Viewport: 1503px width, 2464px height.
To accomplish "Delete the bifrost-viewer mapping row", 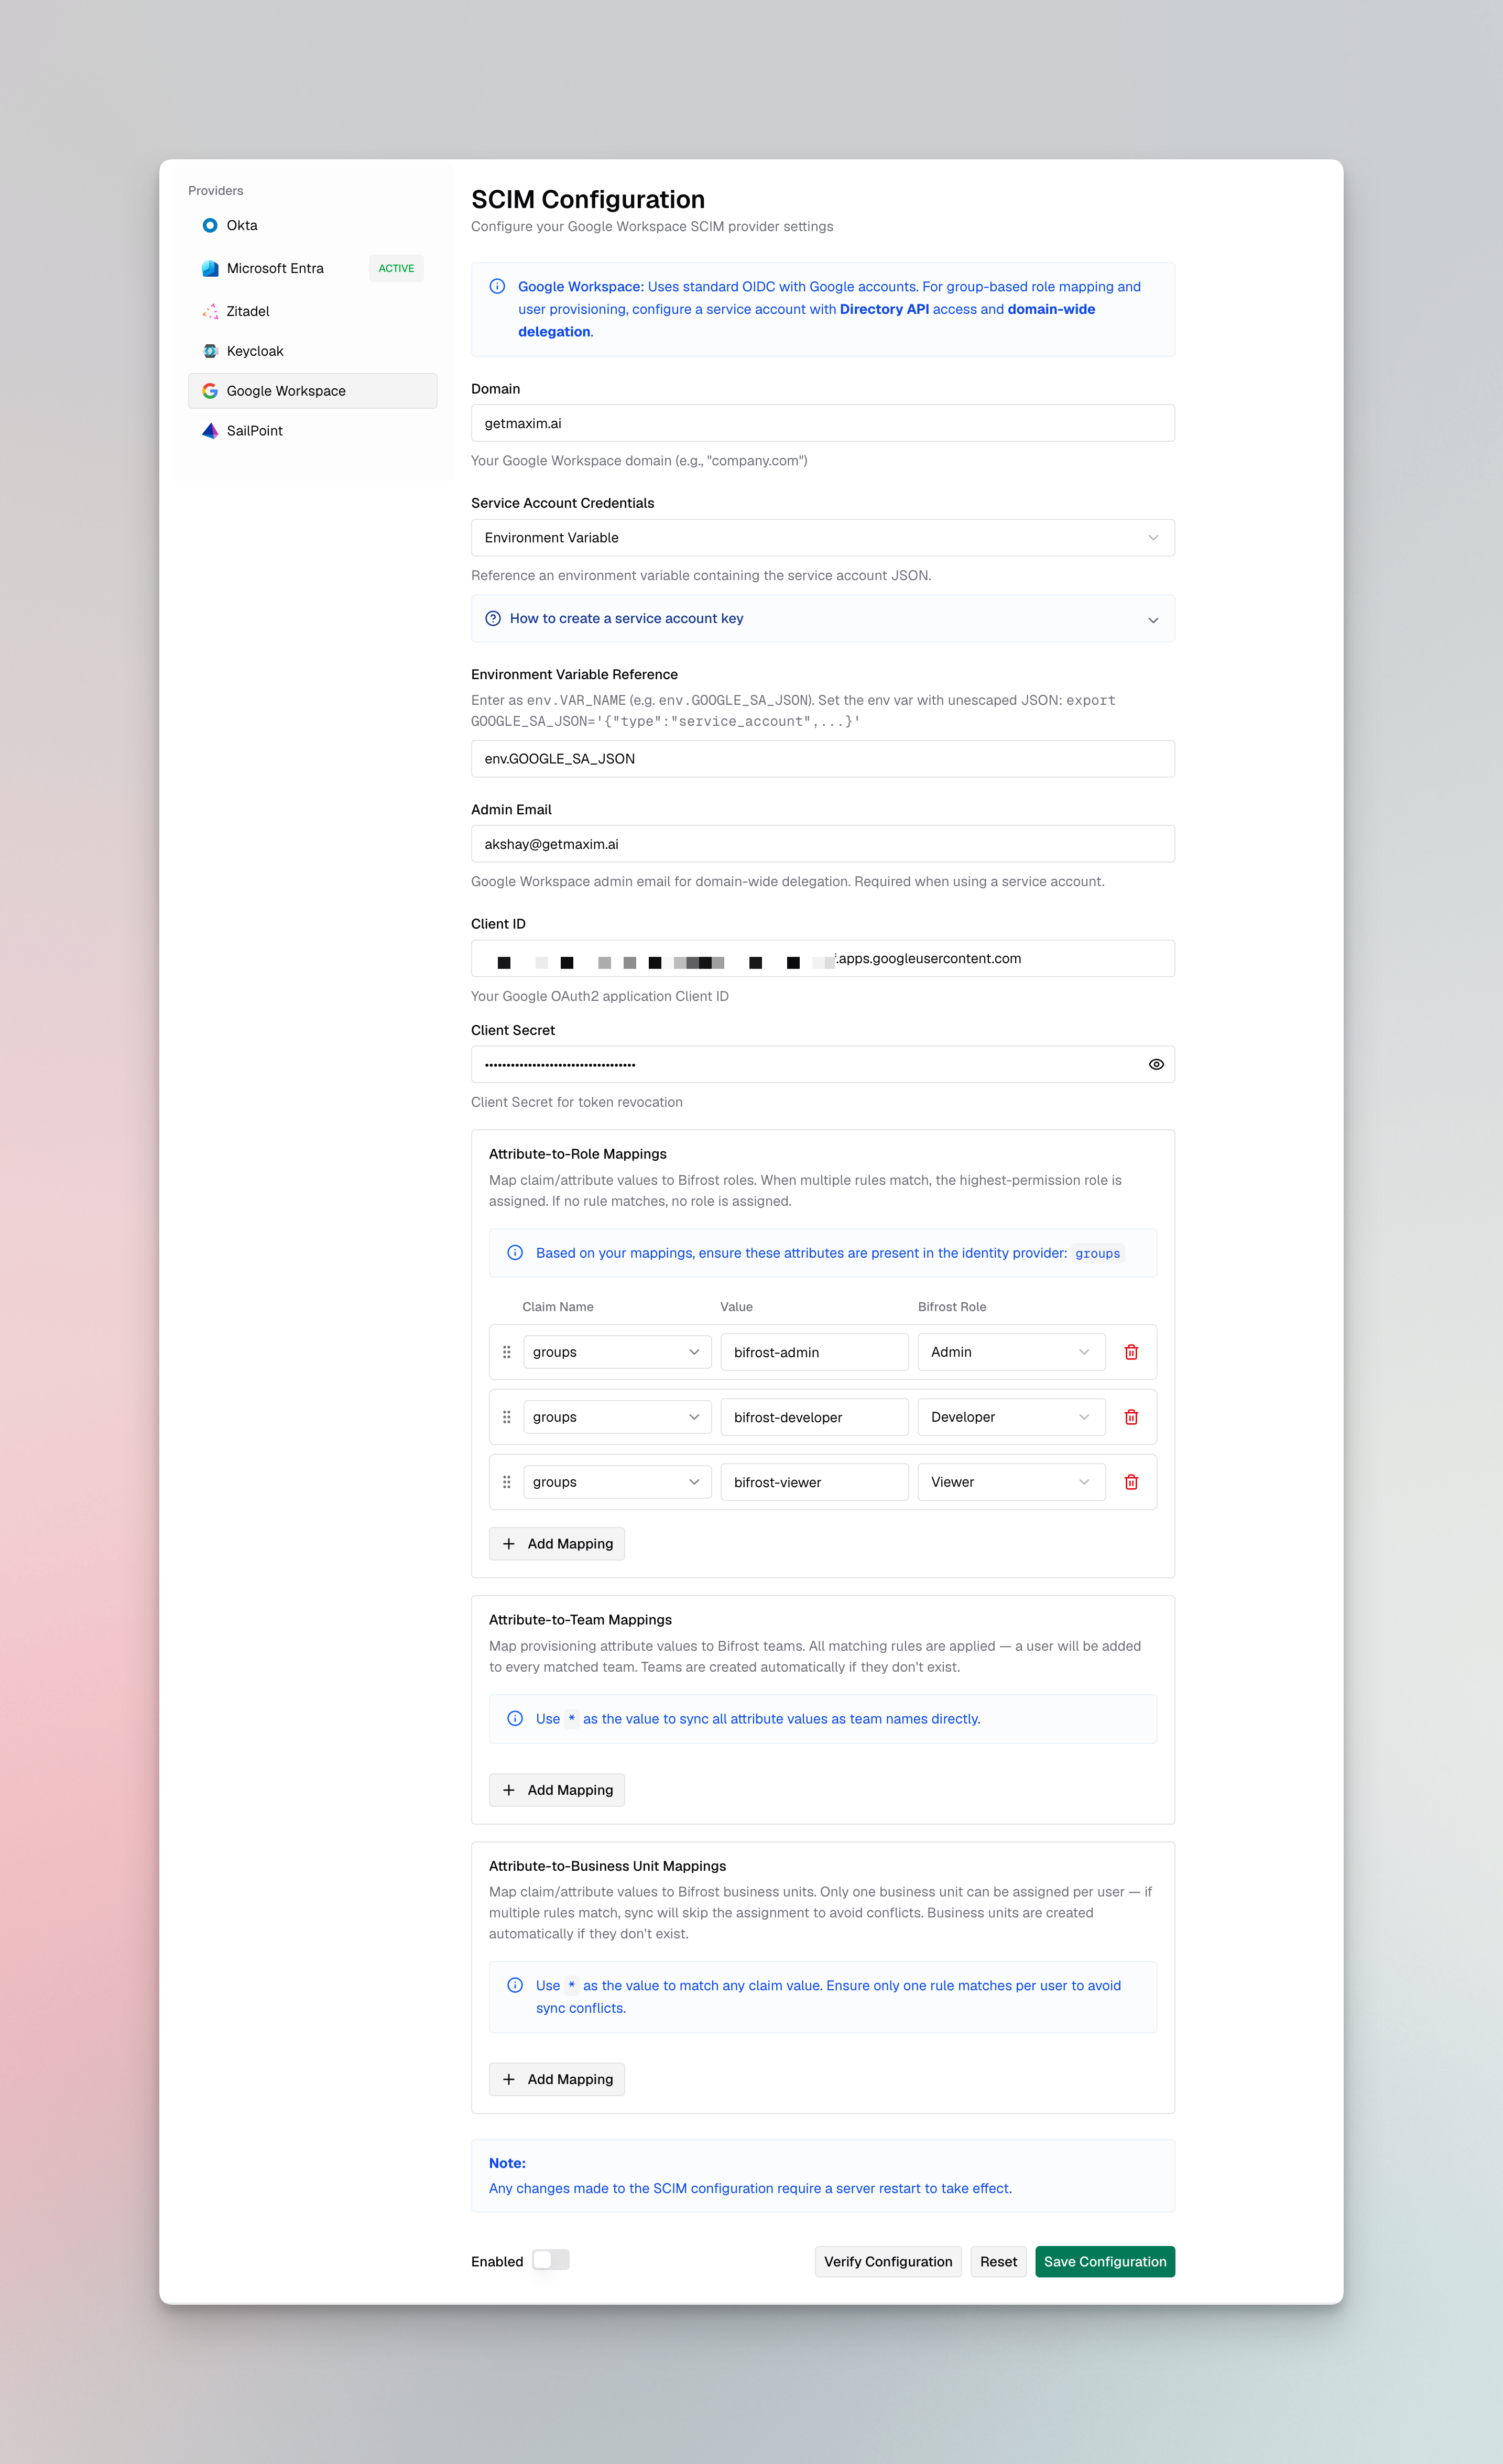I will (x=1131, y=1482).
